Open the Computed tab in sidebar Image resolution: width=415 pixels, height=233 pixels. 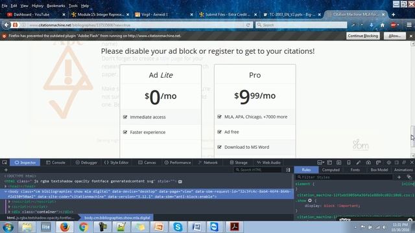[x=331, y=170]
